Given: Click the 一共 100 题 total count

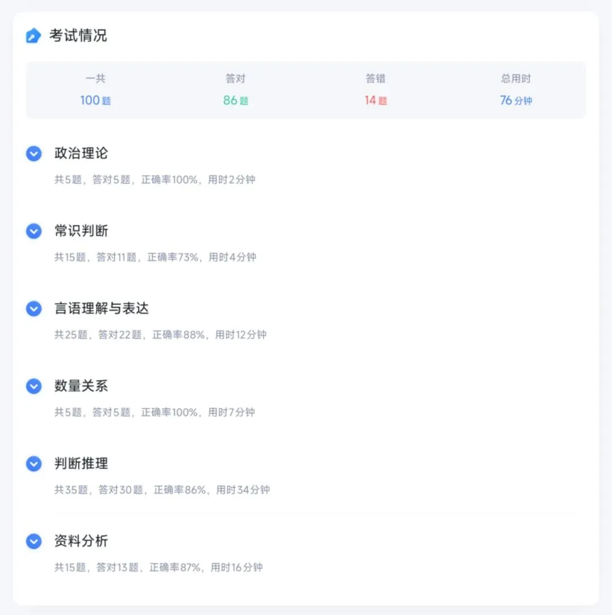Looking at the screenshot, I should point(95,90).
